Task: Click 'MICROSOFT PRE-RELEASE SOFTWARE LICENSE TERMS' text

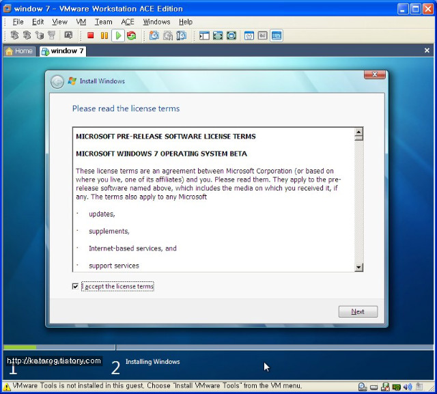Action: coord(166,137)
